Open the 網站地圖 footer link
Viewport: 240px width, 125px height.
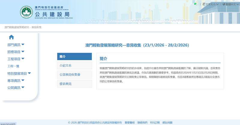coord(167,123)
